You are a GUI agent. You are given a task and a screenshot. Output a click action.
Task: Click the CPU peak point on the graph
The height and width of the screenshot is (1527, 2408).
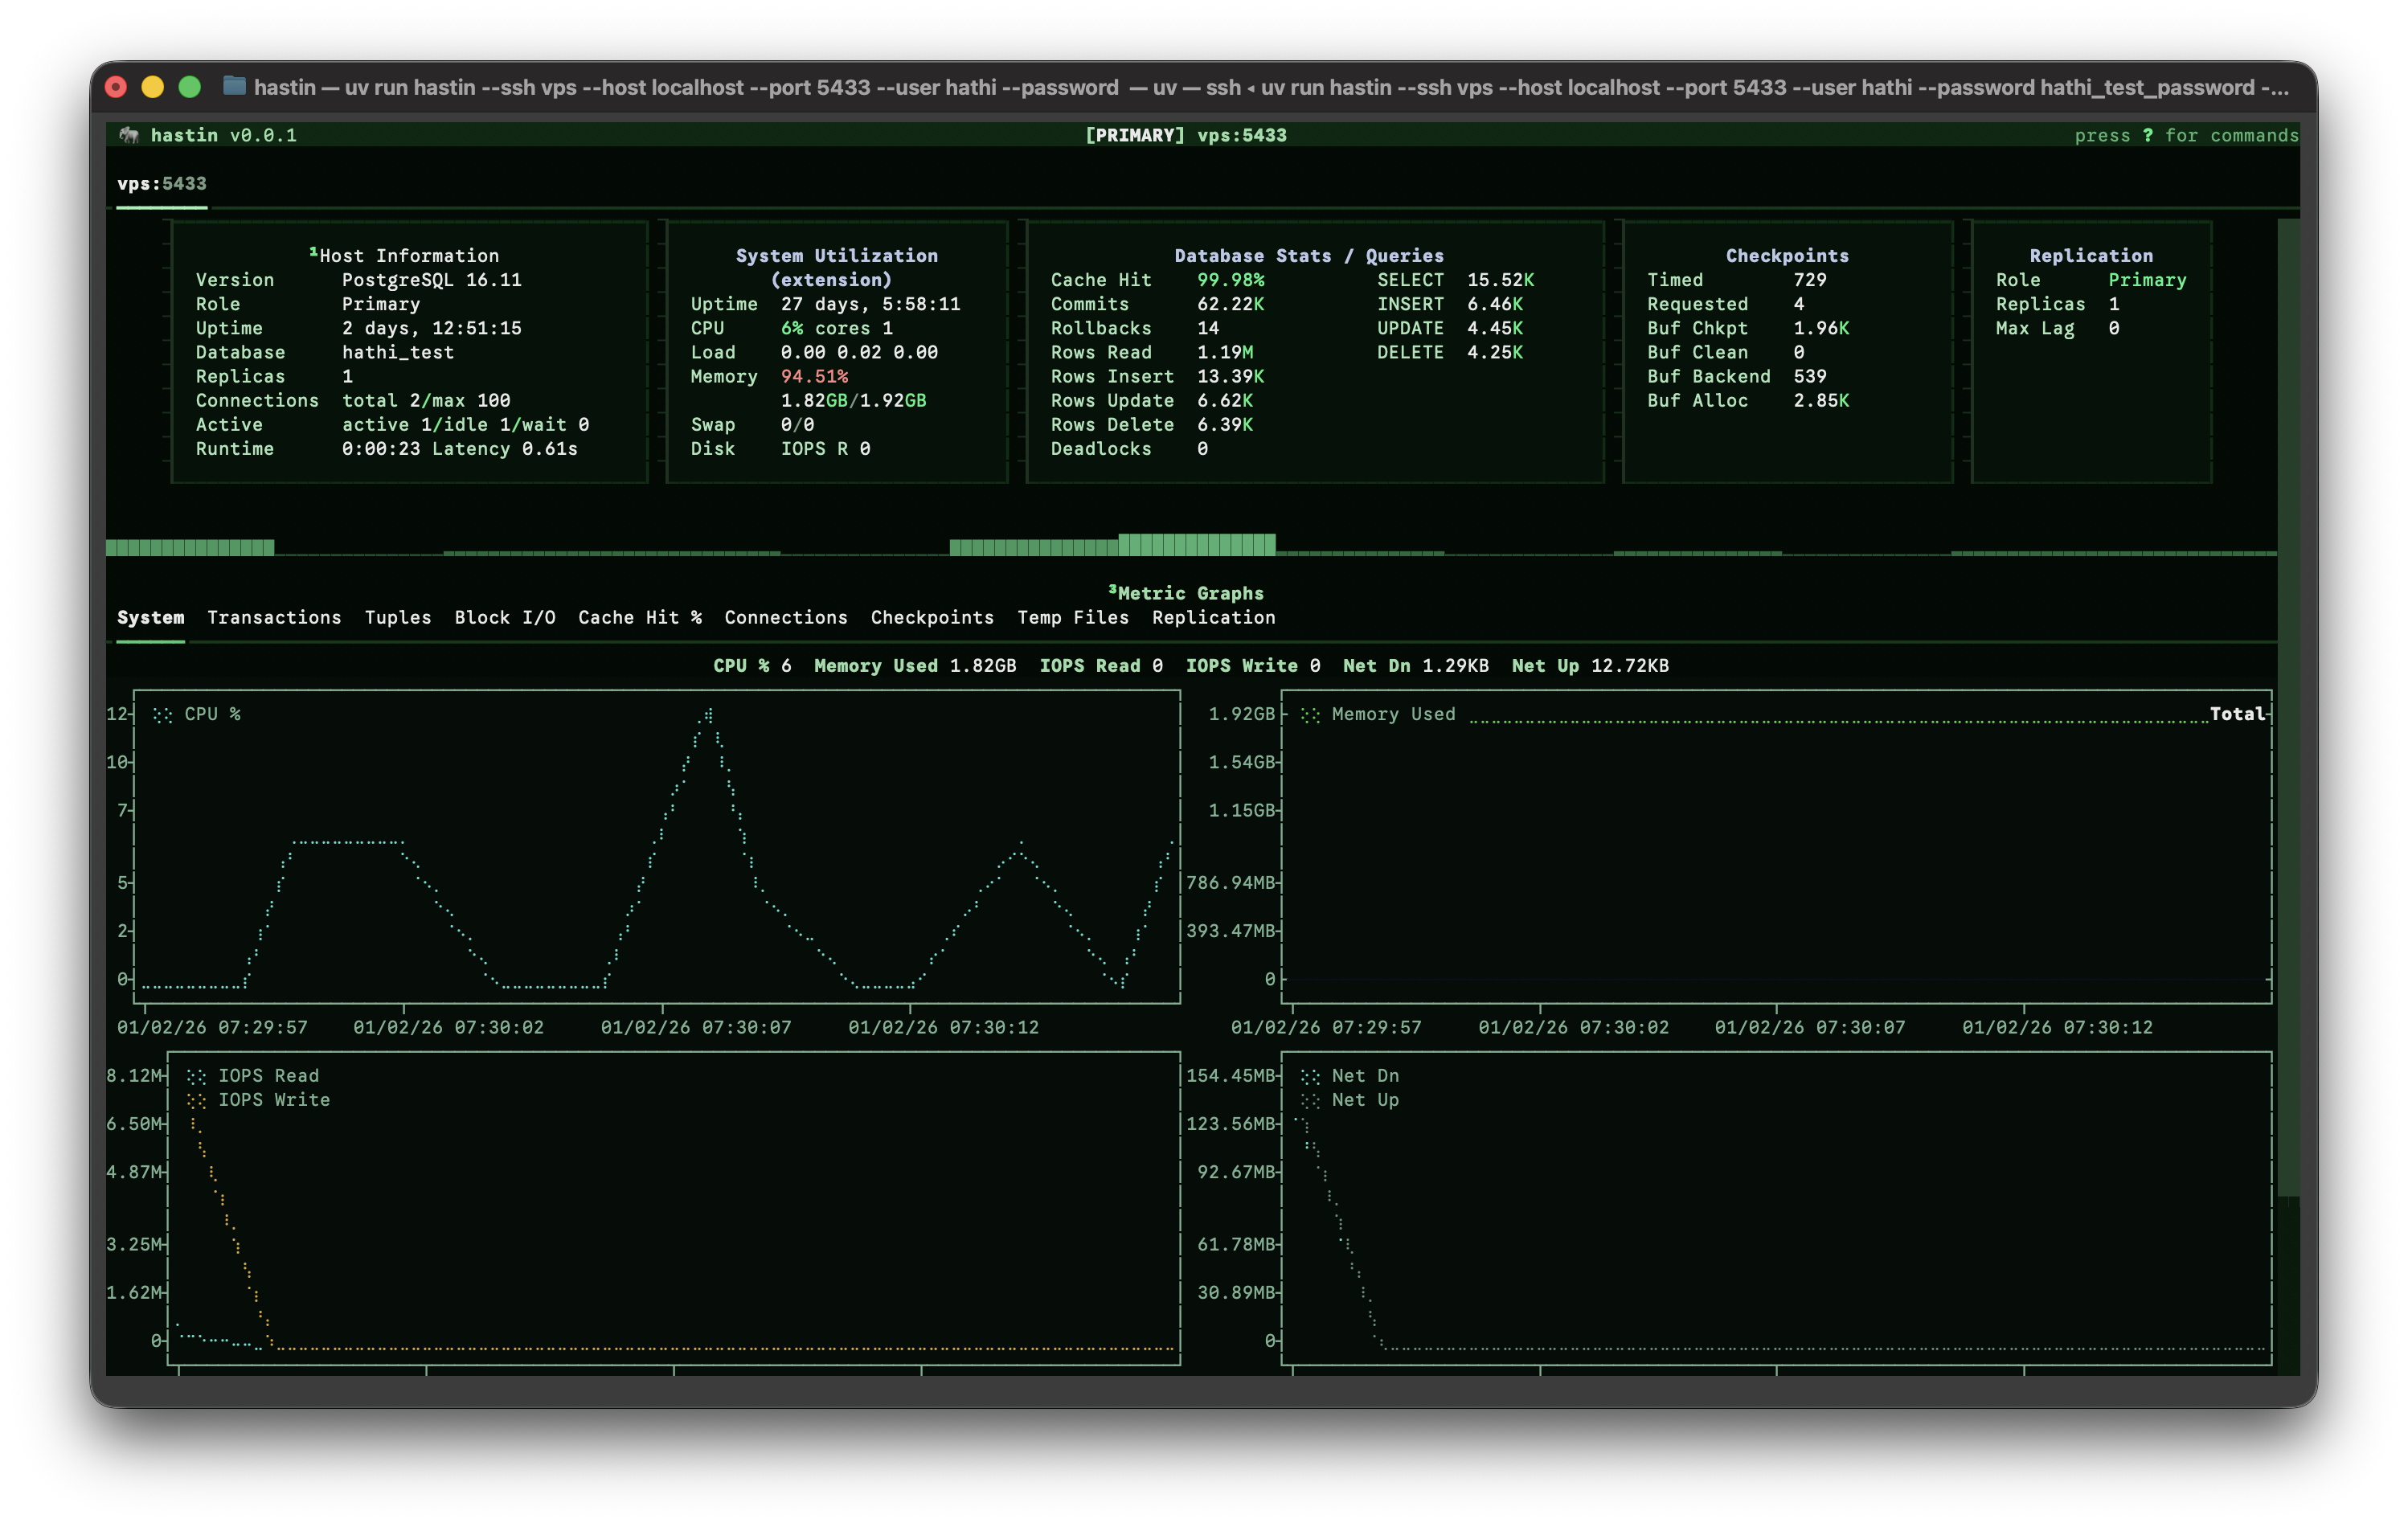708,714
